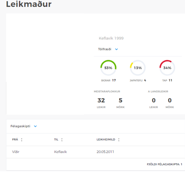Sort table by FRÁ column arrows
The width and height of the screenshot is (185, 172).
tap(22, 140)
